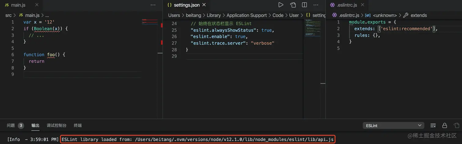Click the problems count badge 3
The image size is (462, 144).
pyautogui.click(x=21, y=125)
